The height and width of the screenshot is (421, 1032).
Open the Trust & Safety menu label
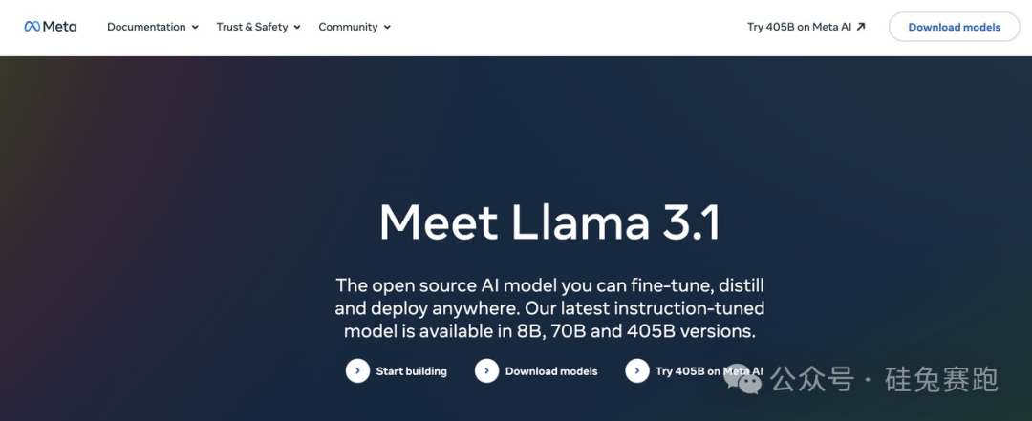(252, 27)
